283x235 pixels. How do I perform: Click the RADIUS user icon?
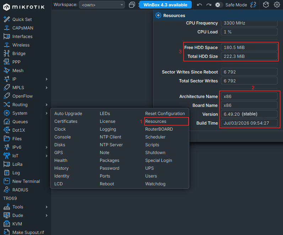tap(7, 190)
